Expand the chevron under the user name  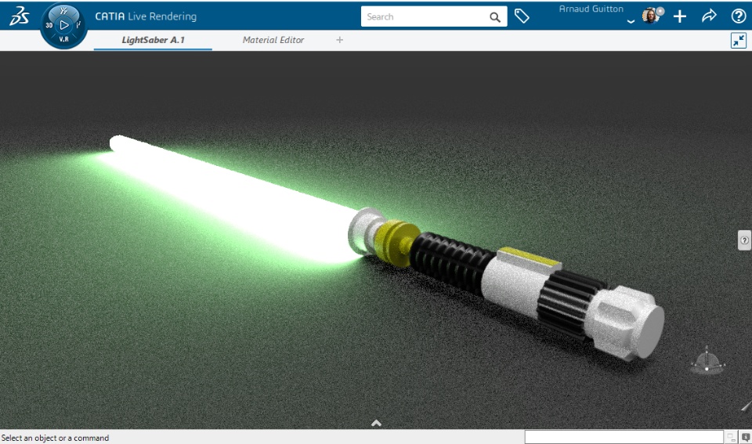[631, 22]
